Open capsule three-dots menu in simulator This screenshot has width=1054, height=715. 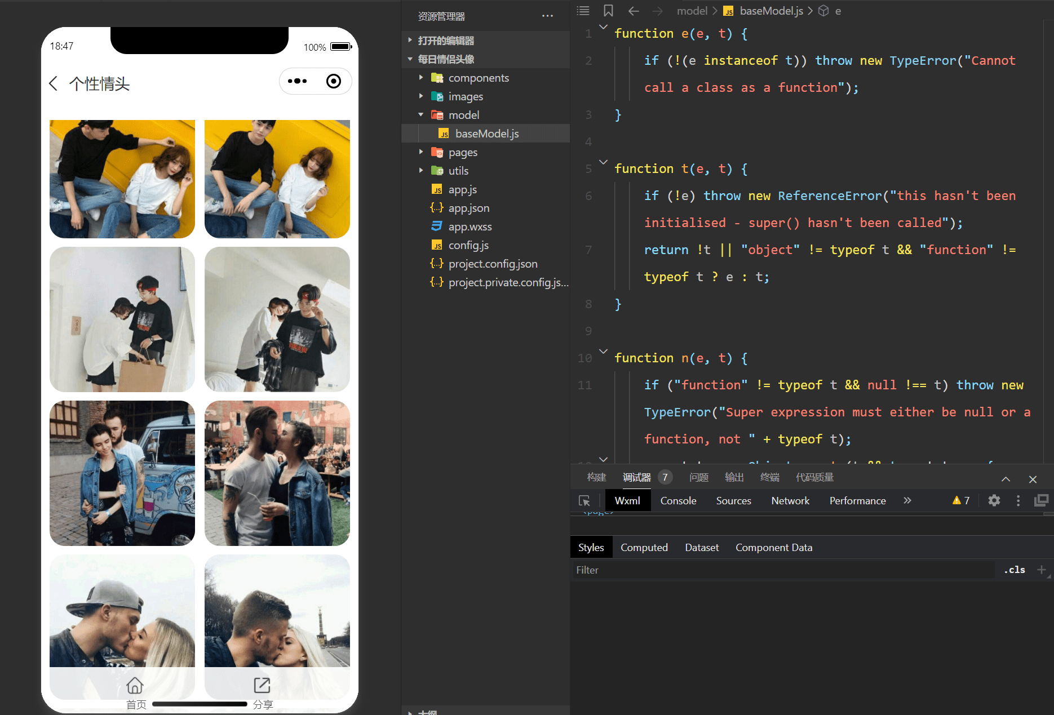[297, 81]
